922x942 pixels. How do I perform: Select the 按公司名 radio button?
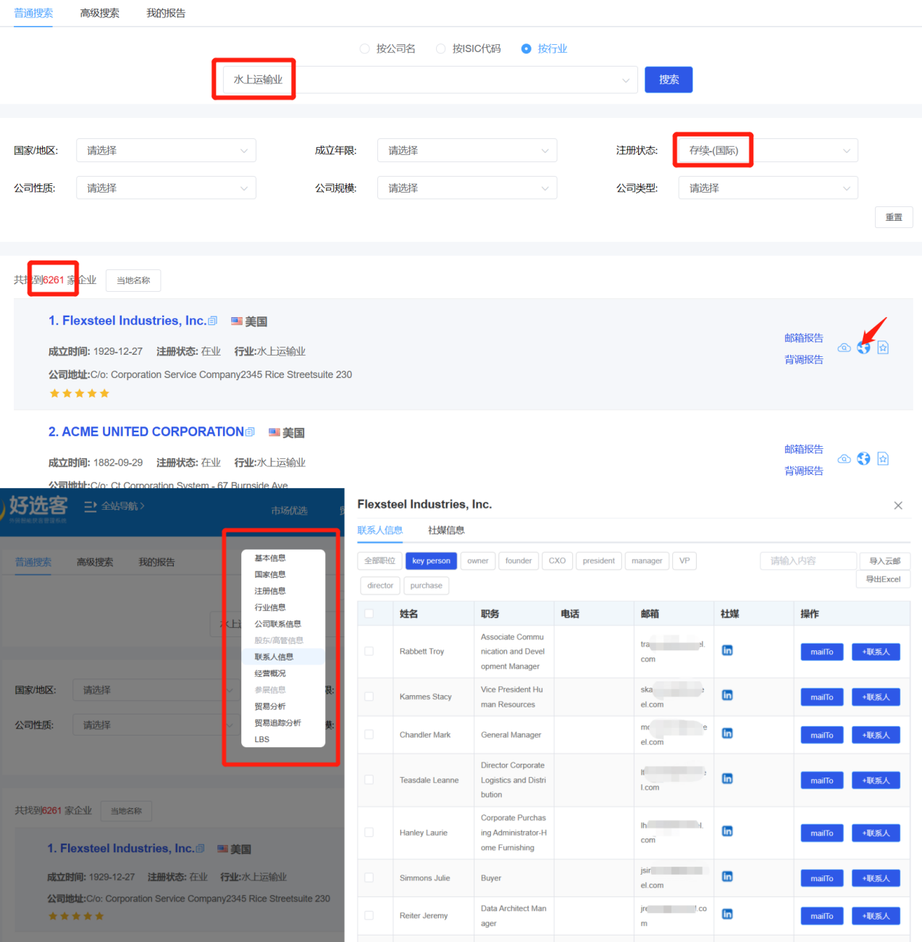coord(364,49)
